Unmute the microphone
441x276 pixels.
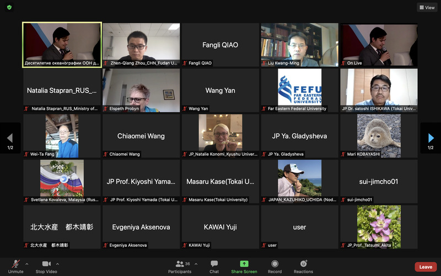pos(15,266)
